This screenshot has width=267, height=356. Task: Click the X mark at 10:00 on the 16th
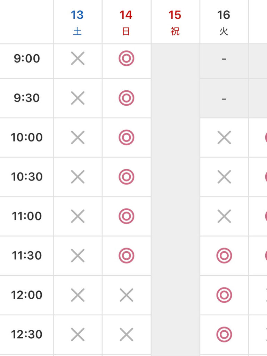224,137
